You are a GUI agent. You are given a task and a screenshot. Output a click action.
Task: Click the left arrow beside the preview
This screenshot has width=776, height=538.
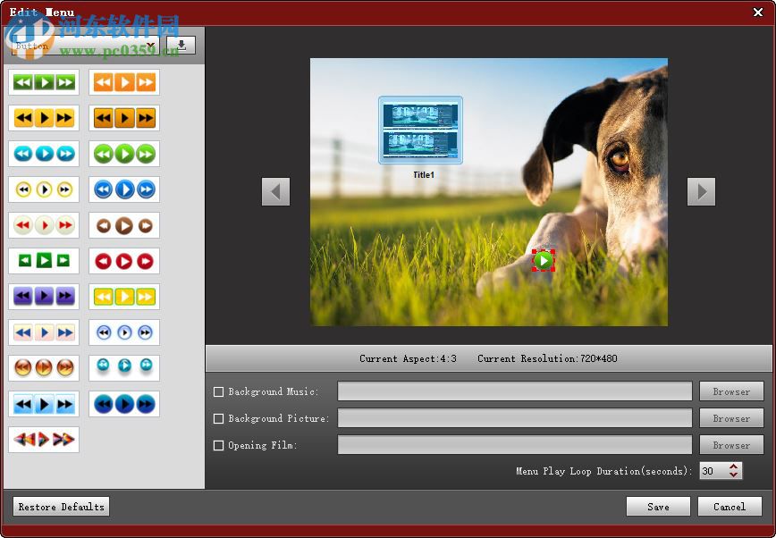pos(276,191)
